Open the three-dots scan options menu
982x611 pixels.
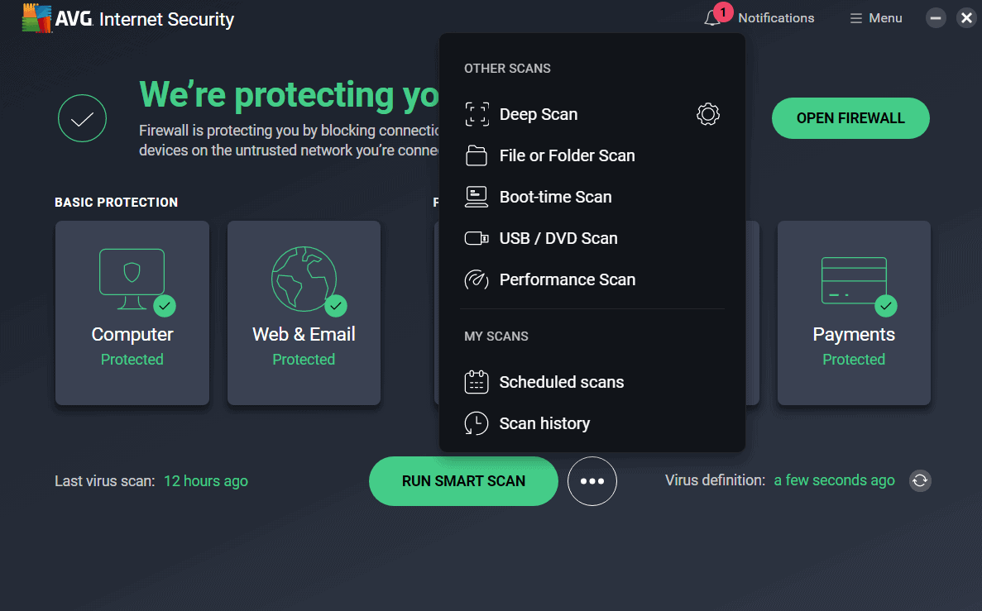tap(592, 480)
